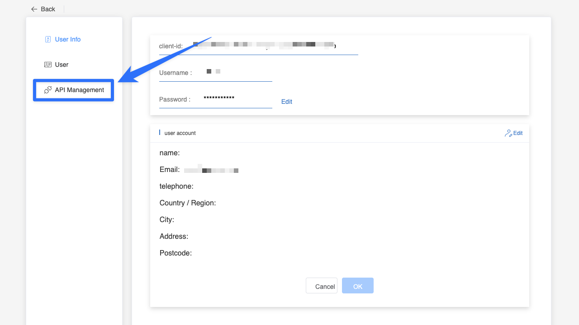This screenshot has height=325, width=579.
Task: Open API Management from the sidebar
Action: (x=79, y=90)
